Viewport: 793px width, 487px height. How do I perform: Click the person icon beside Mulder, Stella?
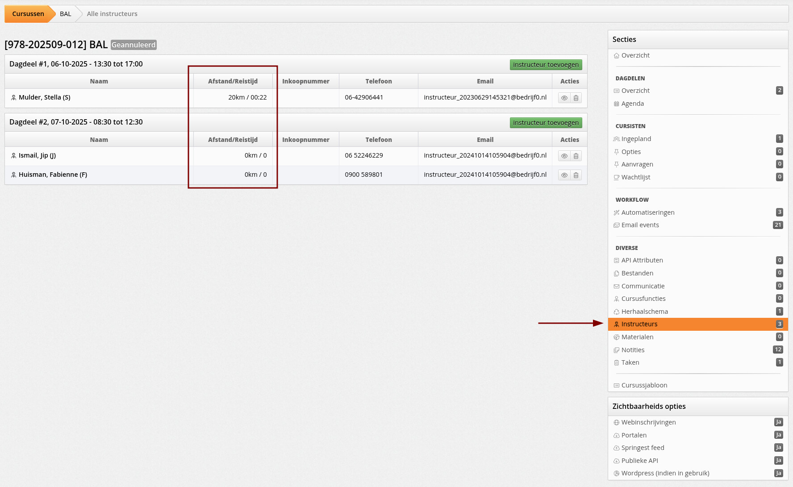(x=14, y=98)
